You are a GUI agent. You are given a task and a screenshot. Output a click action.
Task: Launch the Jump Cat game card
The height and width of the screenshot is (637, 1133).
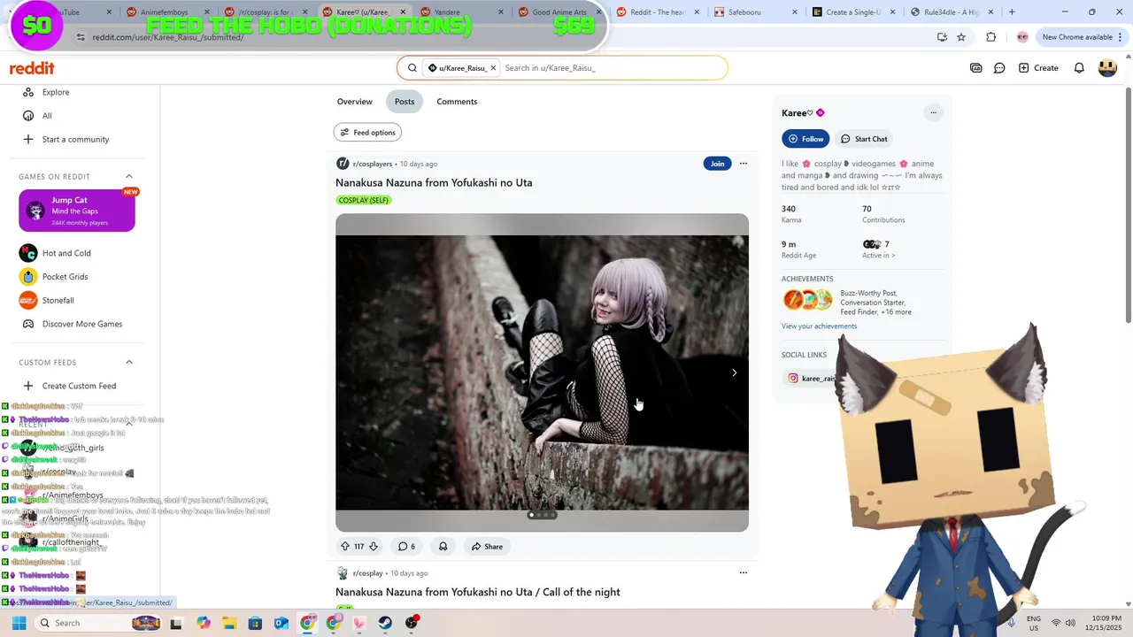pyautogui.click(x=77, y=211)
